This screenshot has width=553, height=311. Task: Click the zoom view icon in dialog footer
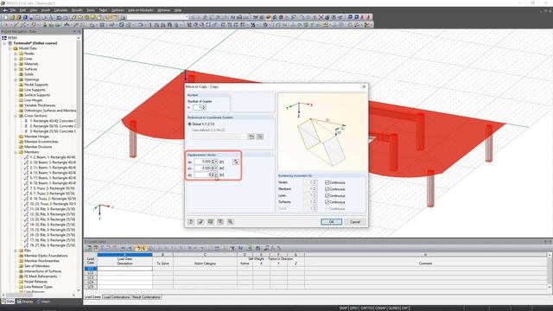[x=231, y=222]
